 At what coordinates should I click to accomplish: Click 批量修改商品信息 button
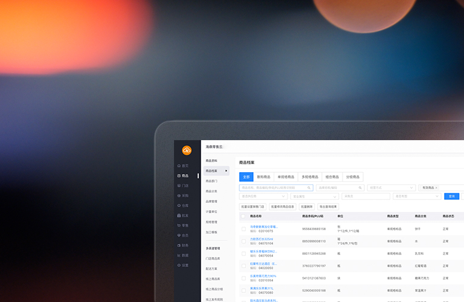pos(283,207)
